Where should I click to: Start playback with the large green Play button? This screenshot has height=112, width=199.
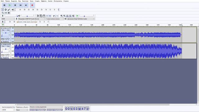point(10,5)
